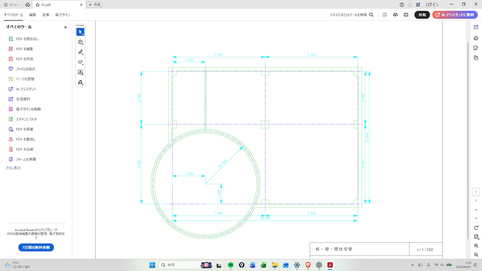
Task: Switch to the 電子サイン tab
Action: [63, 15]
